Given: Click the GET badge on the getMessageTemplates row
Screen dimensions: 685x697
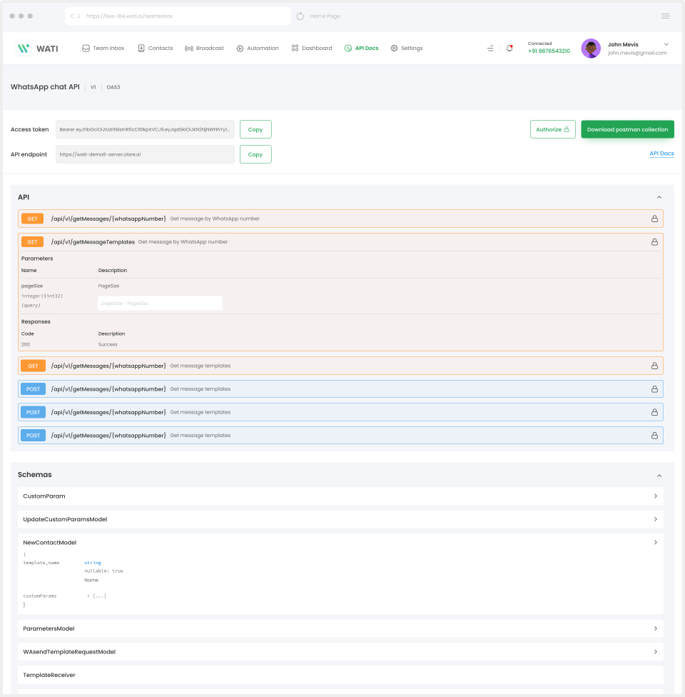Looking at the screenshot, I should pyautogui.click(x=32, y=242).
